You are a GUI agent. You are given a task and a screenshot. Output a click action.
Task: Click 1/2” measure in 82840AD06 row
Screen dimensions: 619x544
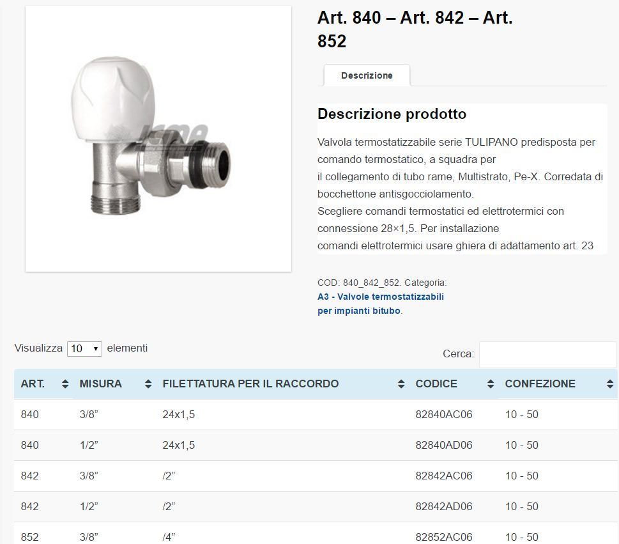click(x=89, y=445)
